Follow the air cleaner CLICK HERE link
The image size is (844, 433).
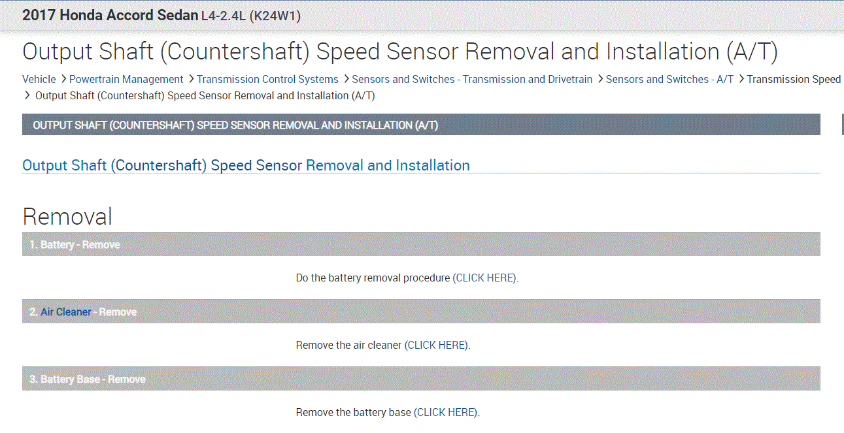click(x=437, y=345)
